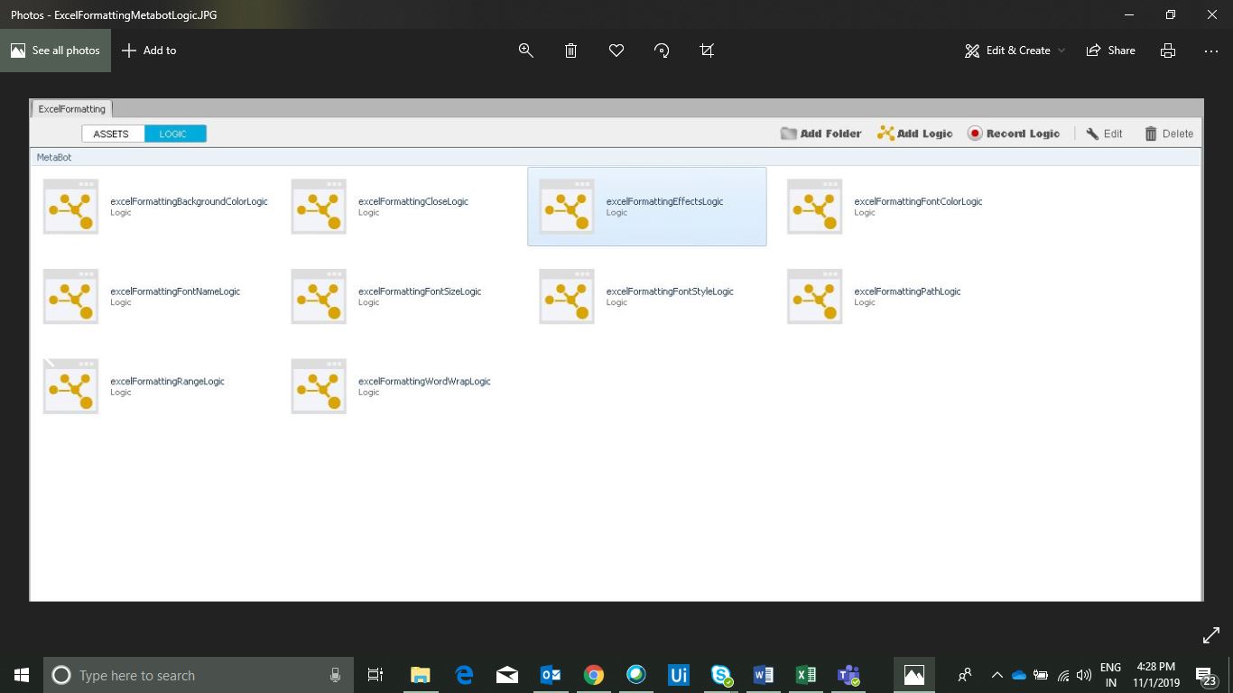Enter fullscreen with diagonal arrows icon
The width and height of the screenshot is (1233, 693).
(x=1211, y=636)
